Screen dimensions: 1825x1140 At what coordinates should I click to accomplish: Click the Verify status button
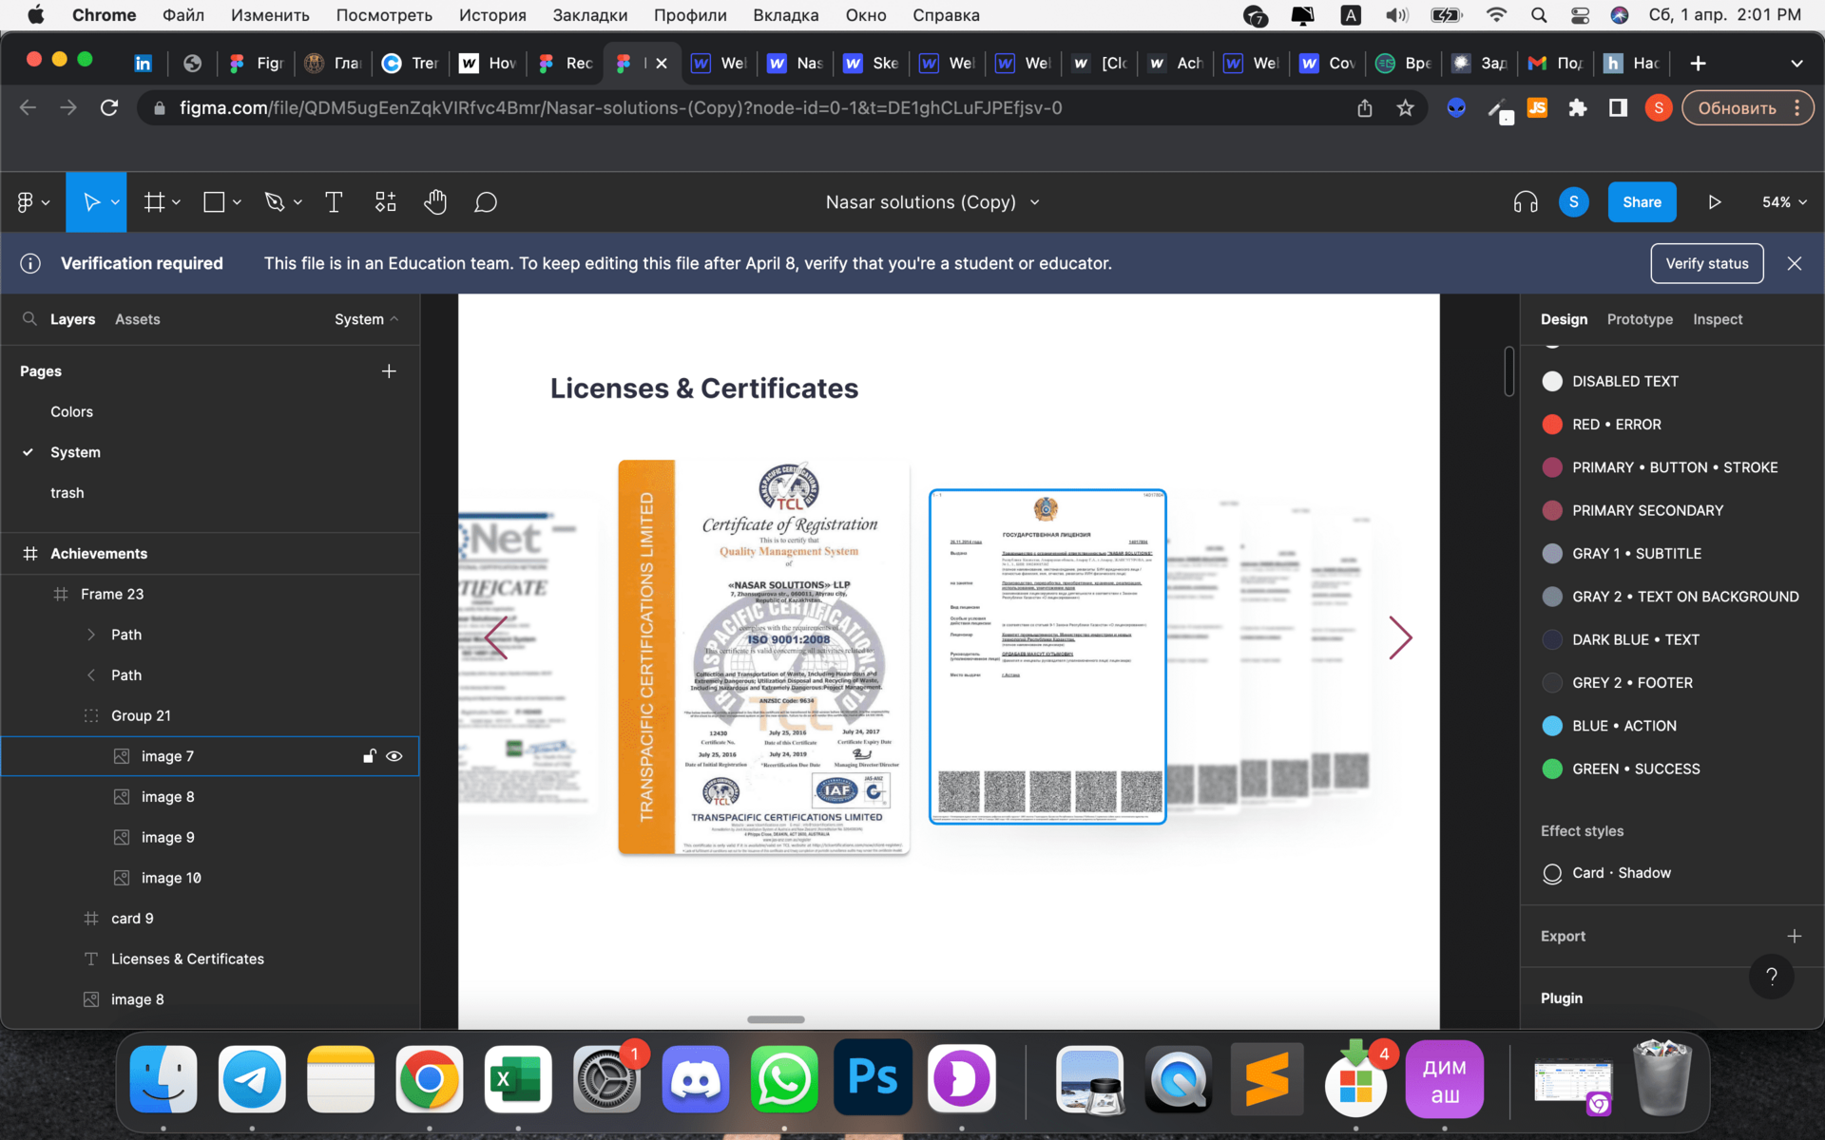click(1707, 263)
